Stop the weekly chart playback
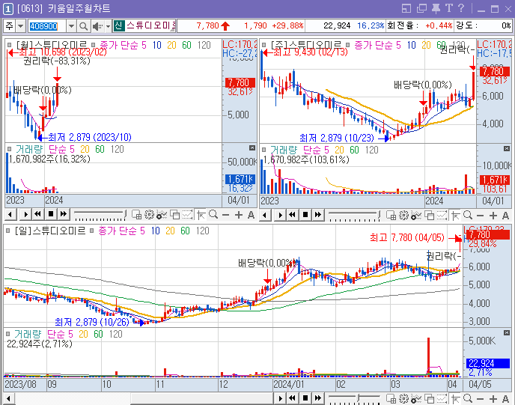This screenshot has width=515, height=405. 305,215
